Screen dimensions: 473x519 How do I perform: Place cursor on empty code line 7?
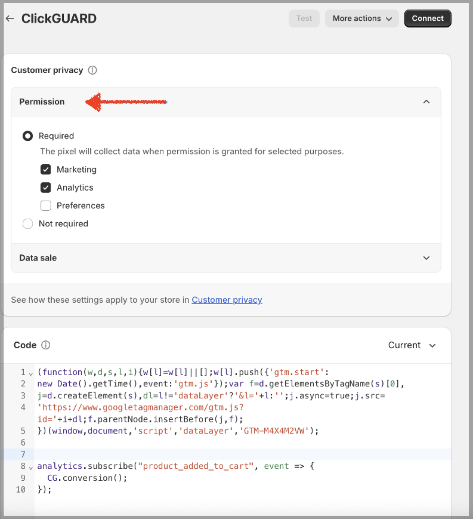242,454
